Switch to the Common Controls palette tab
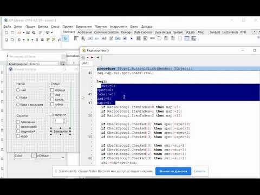 tap(106, 32)
